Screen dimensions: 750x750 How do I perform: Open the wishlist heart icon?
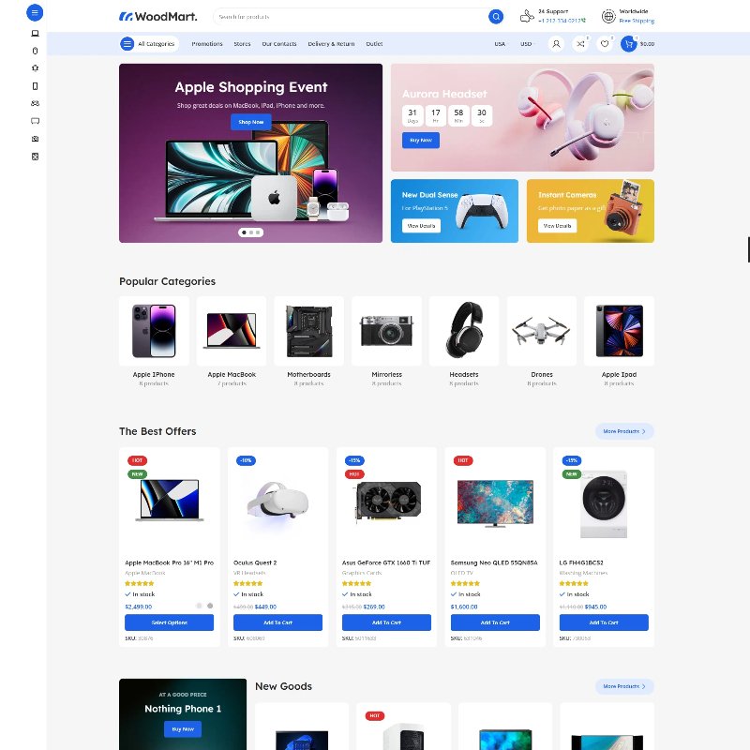[605, 43]
